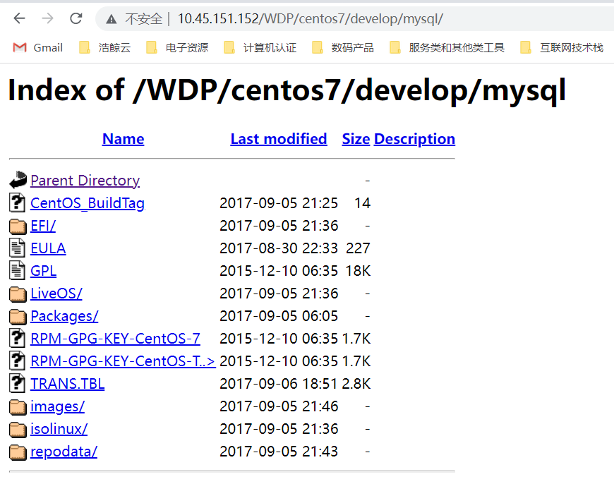The image size is (614, 484).
Task: Open the EULA file link
Action: click(48, 248)
